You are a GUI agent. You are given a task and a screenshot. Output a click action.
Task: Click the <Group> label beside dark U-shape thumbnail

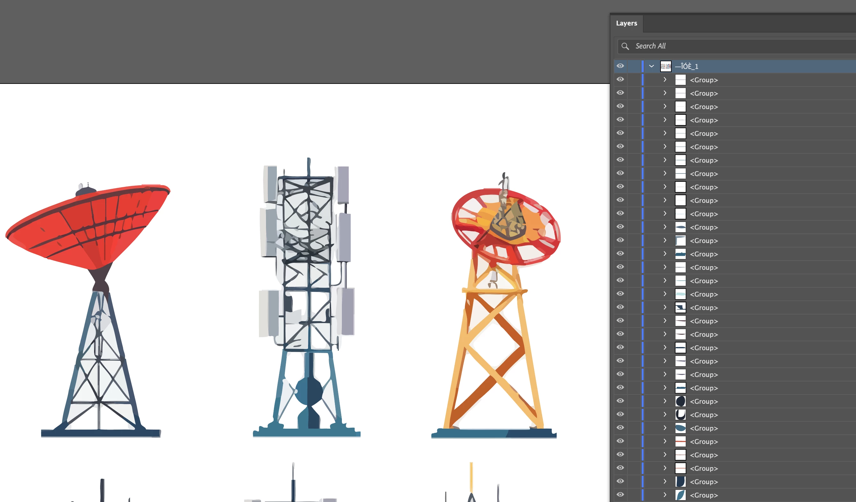[x=704, y=415]
